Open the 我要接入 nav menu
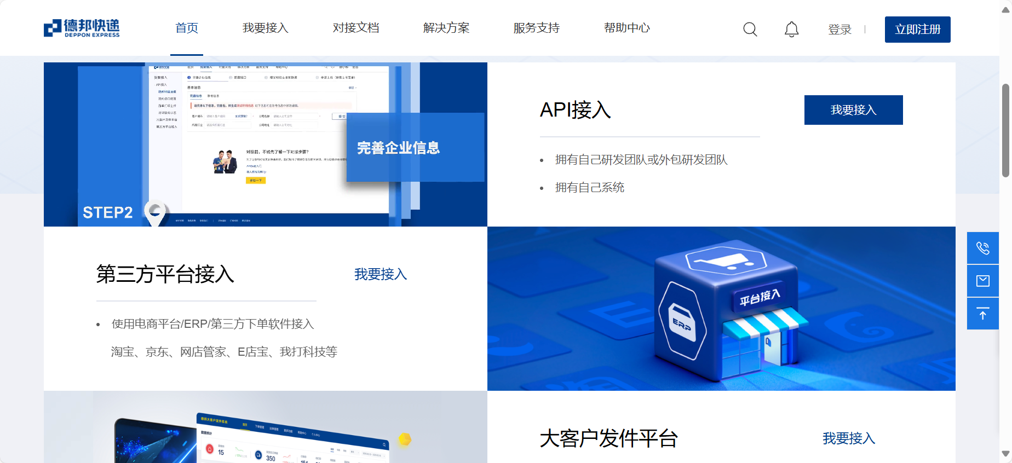This screenshot has width=1012, height=463. click(266, 28)
